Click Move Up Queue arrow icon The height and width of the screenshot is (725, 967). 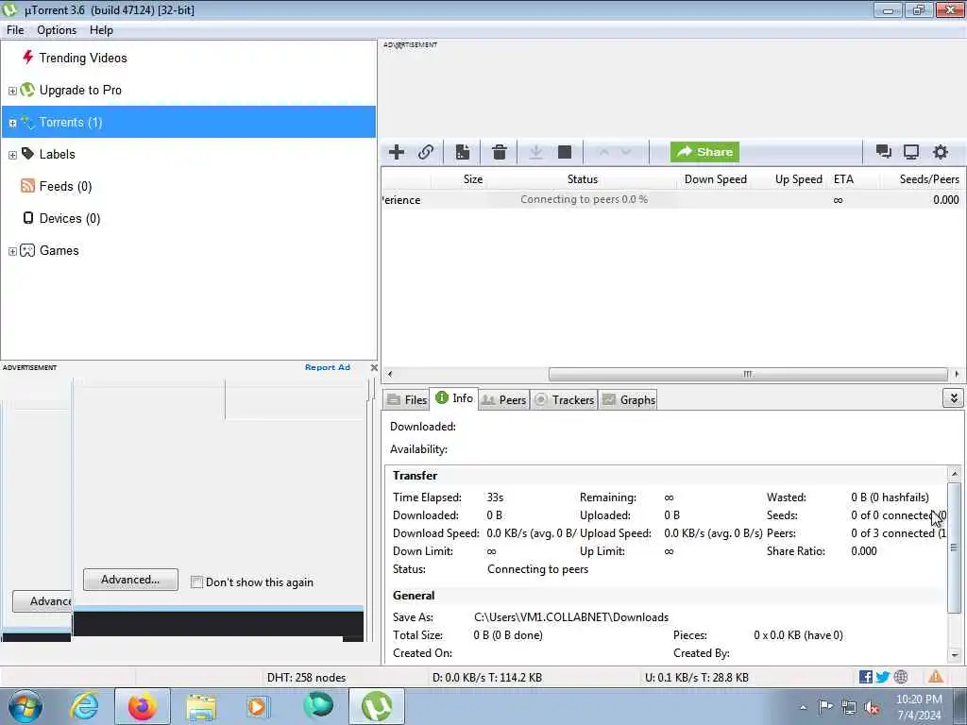tap(603, 152)
